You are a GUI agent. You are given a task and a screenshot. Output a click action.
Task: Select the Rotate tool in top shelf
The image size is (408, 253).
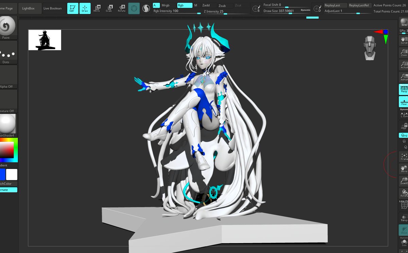(122, 8)
